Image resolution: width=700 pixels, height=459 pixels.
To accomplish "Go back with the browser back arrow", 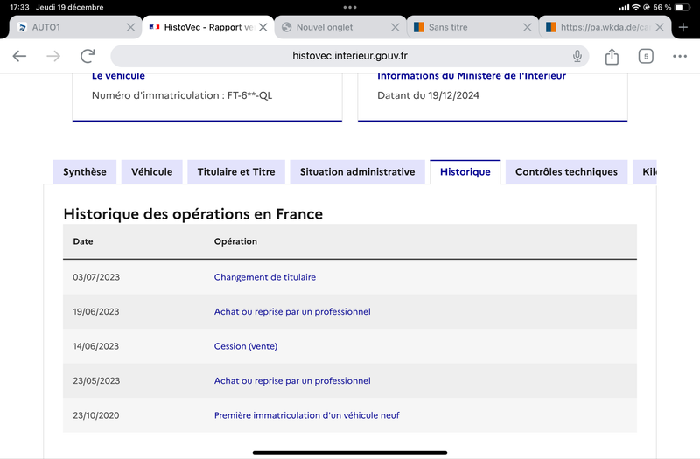I will point(19,56).
